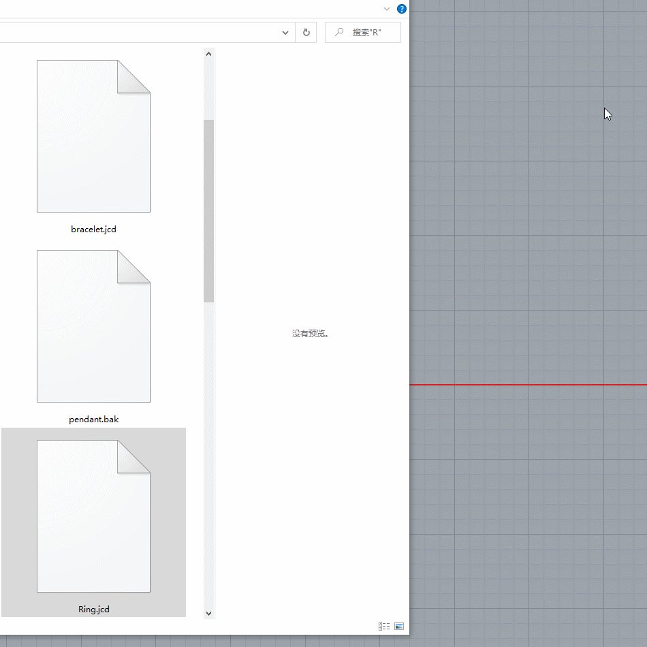Open the blue Help question mark icon

(402, 9)
